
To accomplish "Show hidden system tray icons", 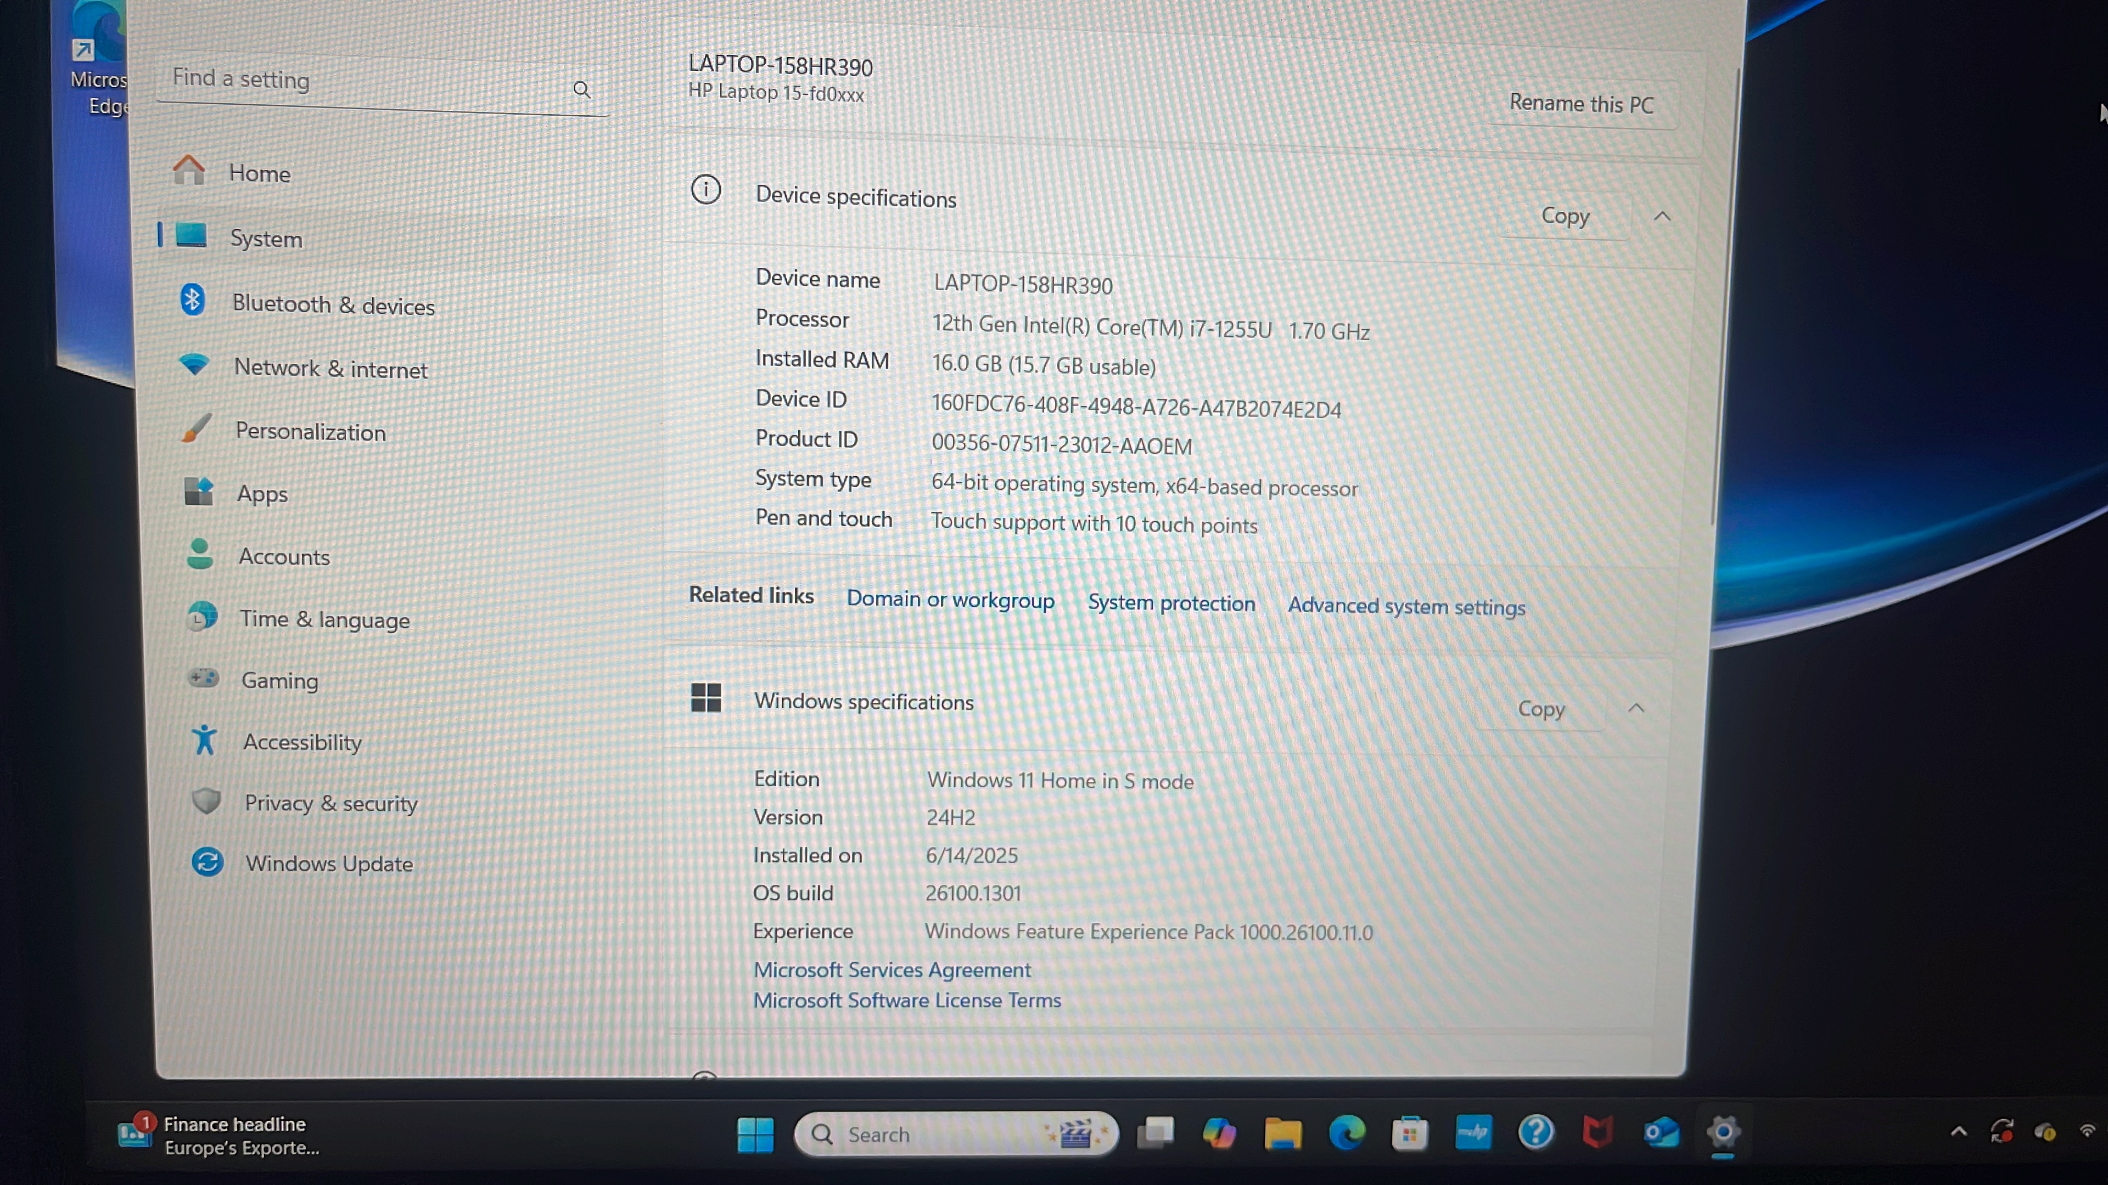I will click(1958, 1132).
